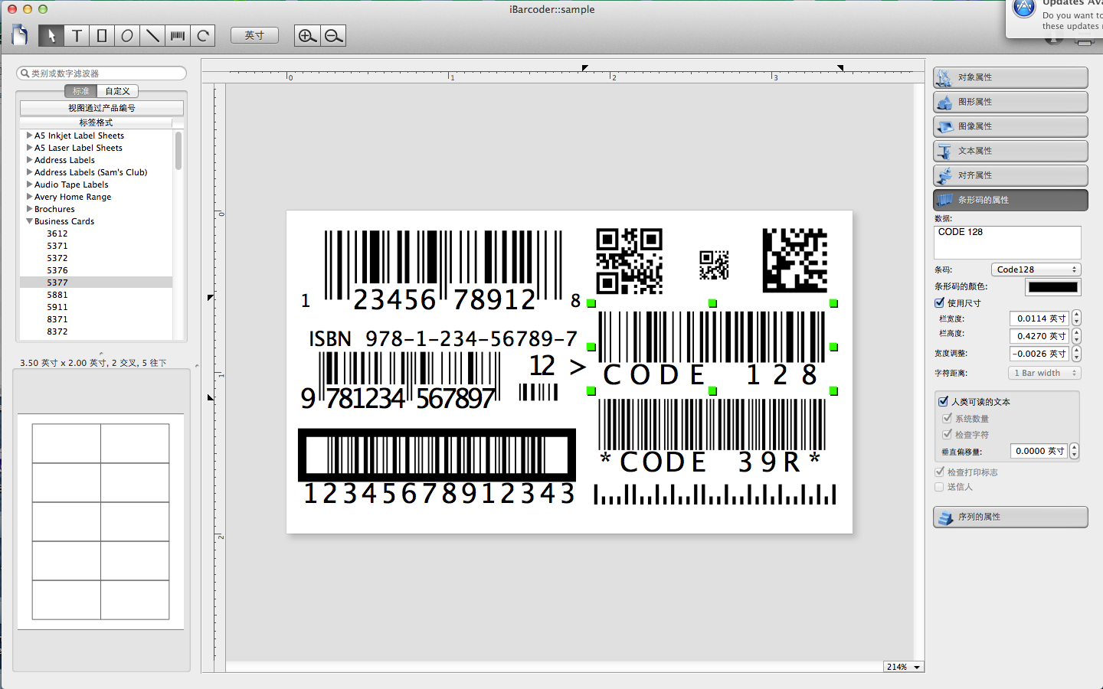Switch to the 自定义 tab
This screenshot has width=1103, height=689.
pyautogui.click(x=118, y=91)
